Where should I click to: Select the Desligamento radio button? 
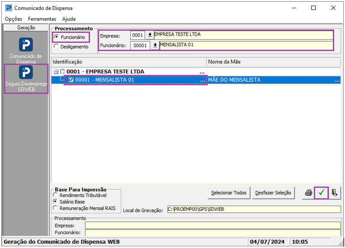point(56,46)
